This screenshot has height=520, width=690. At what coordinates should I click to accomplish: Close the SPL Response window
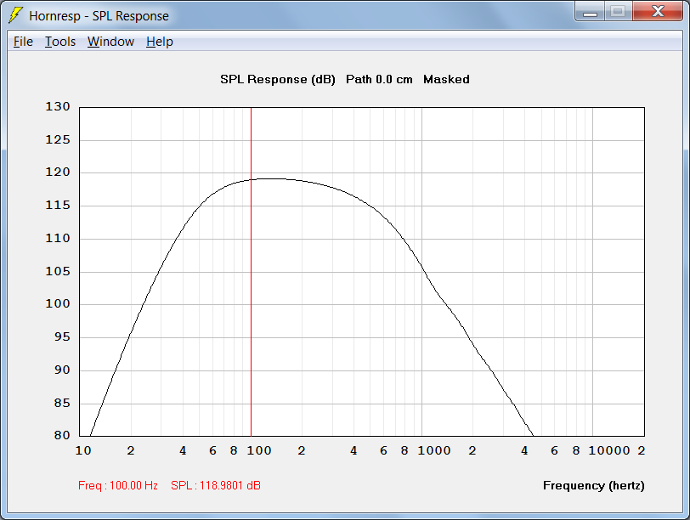658,12
